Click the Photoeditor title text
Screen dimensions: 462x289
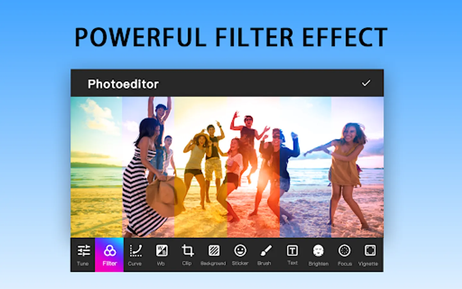point(123,84)
